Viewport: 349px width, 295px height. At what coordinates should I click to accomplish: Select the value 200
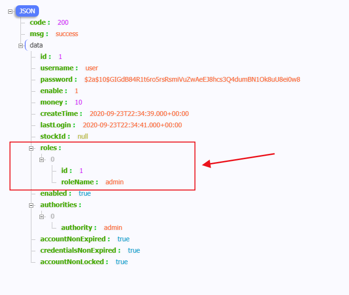point(63,22)
